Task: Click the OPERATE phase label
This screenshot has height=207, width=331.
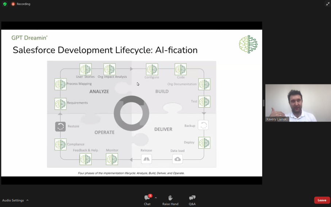Action: point(104,132)
